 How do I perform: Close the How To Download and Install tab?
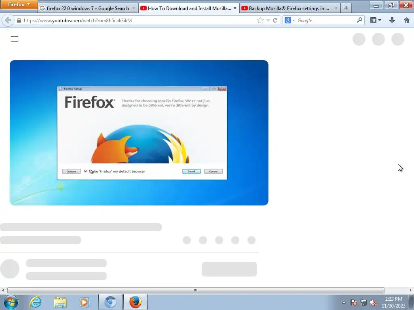[x=235, y=8]
